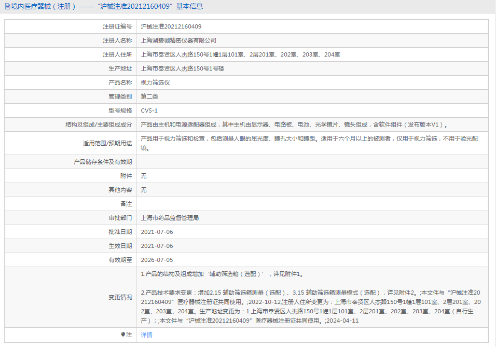This screenshot has height=347, width=496.
Task: Click the document icon before the page title
Action: tap(7, 7)
